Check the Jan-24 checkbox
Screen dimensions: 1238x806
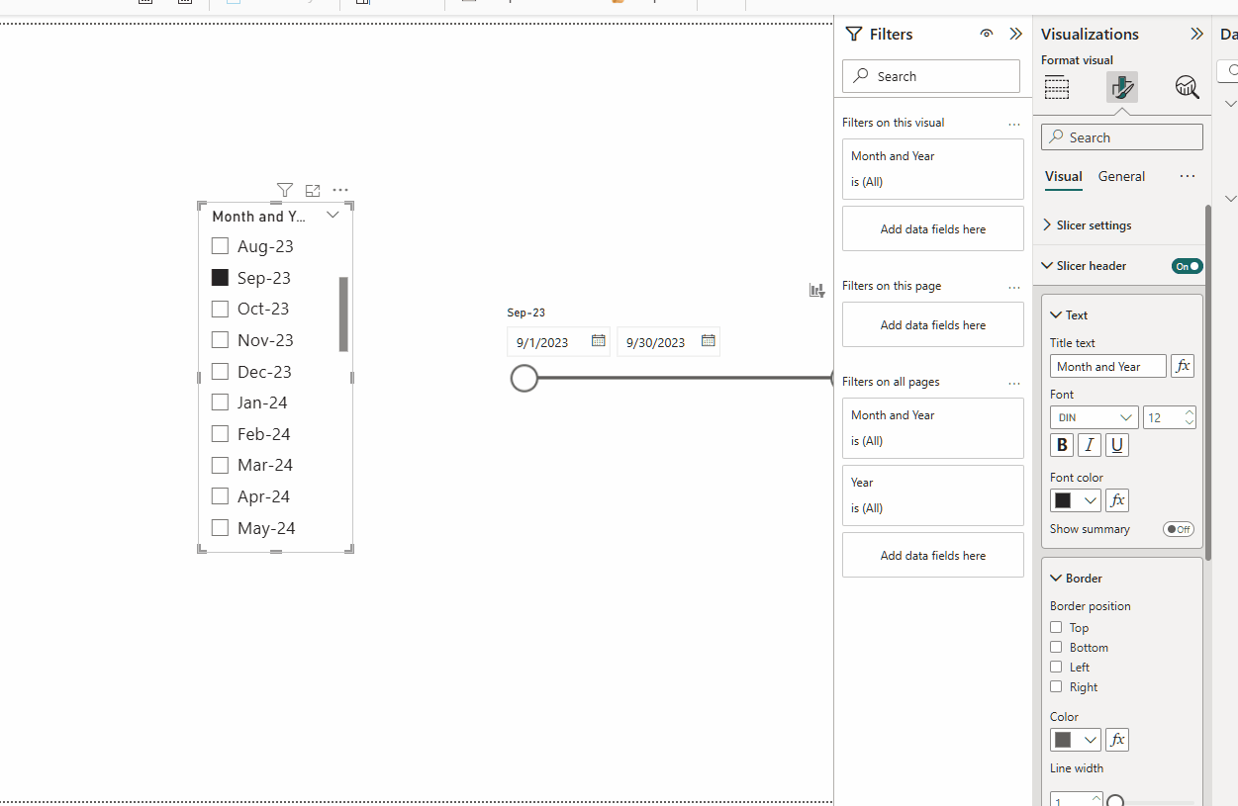(x=220, y=403)
